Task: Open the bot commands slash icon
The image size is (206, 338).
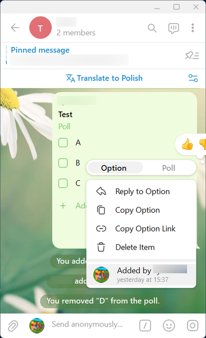Action: coord(145,325)
